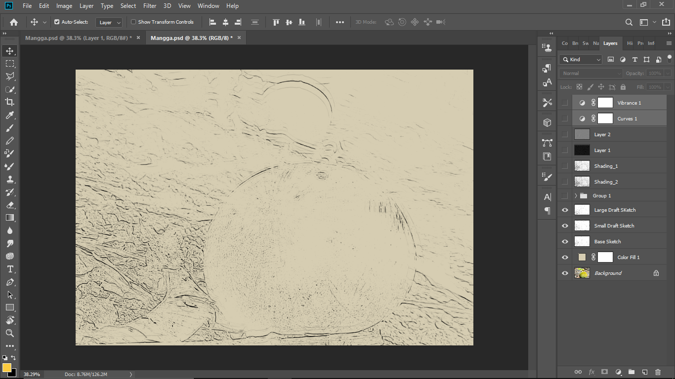Select the Clone Stamp tool

click(x=9, y=179)
